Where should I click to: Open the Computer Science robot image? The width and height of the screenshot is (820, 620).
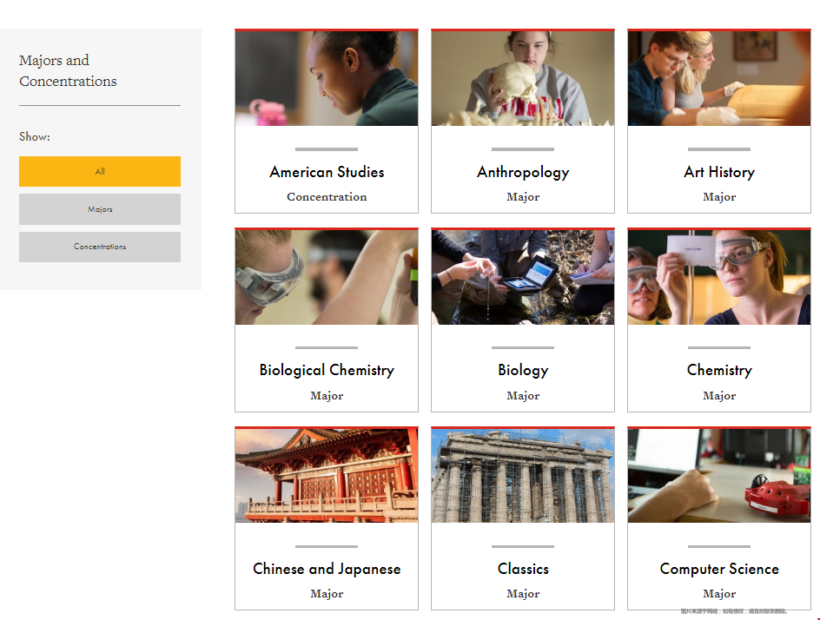click(719, 476)
